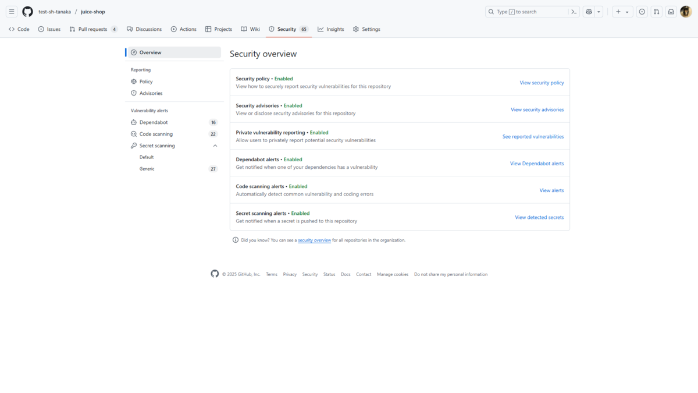Open the pull requests icon in header
This screenshot has height=393, width=698.
tap(657, 12)
